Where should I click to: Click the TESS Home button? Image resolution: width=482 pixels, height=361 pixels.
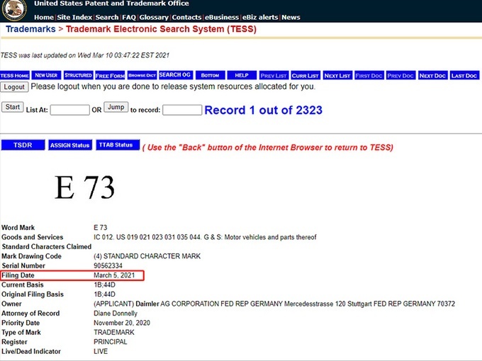coord(15,76)
